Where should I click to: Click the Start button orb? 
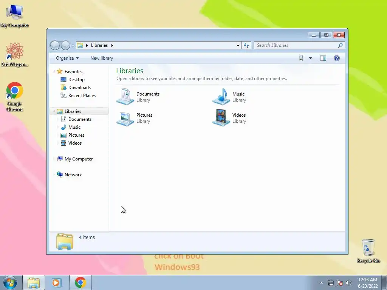[10, 282]
